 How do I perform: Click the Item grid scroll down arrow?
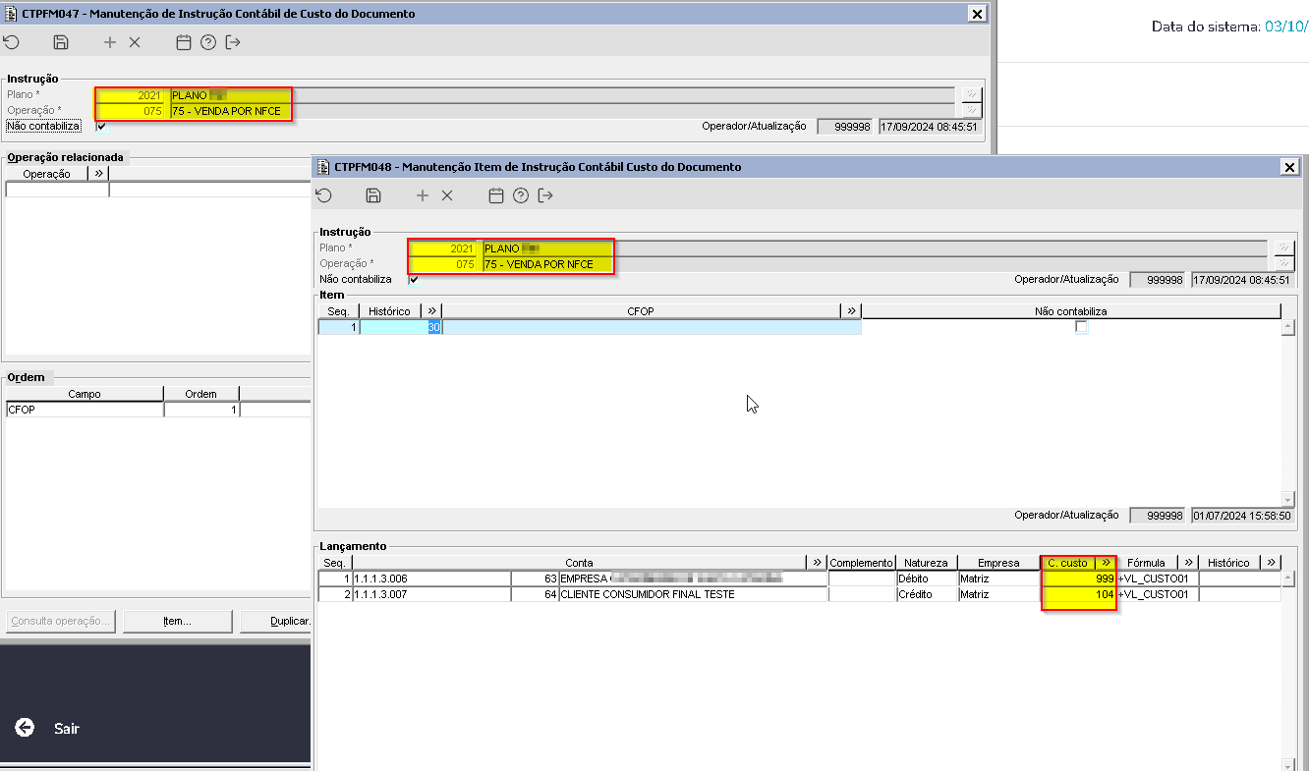point(1287,499)
